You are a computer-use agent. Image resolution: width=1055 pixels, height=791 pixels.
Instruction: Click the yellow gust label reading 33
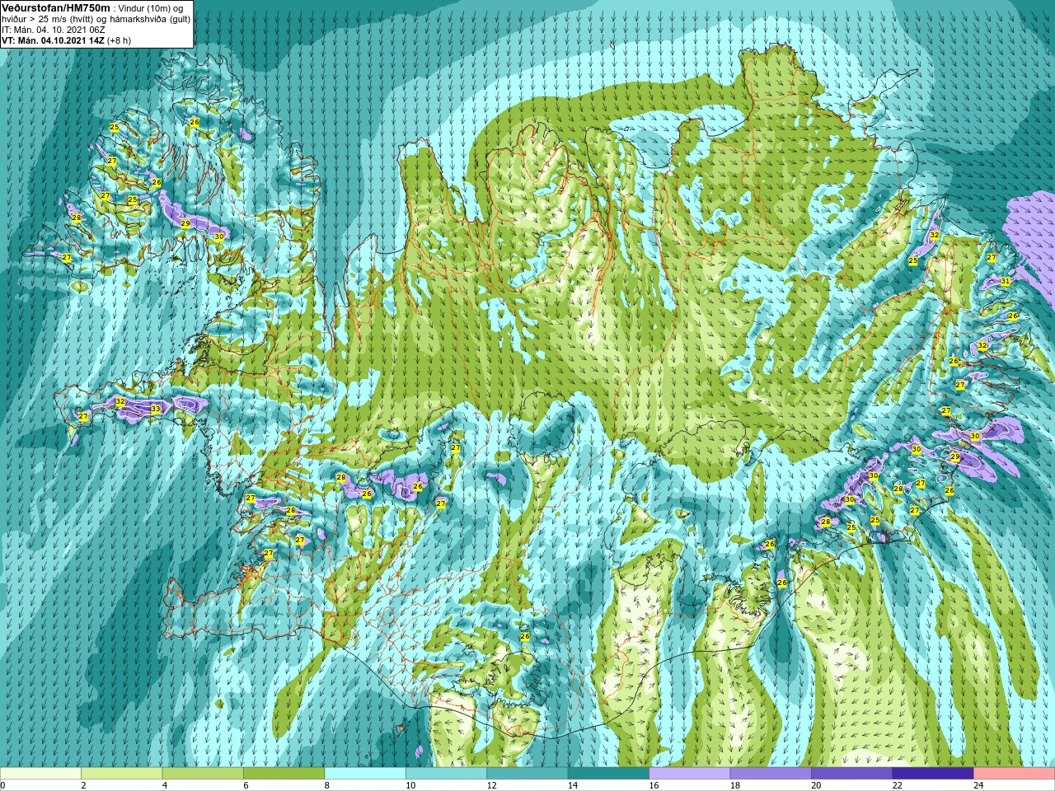tap(156, 409)
